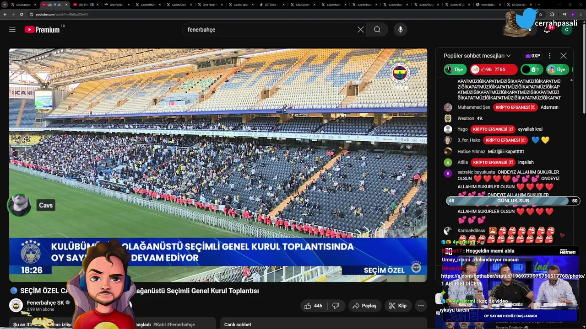
Task: Go back in browser
Action: click(x=5, y=14)
